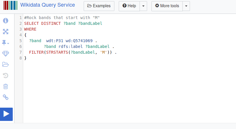Open the Wikidata Query Service title link
Screen dimensions: 236x129
(47, 5)
